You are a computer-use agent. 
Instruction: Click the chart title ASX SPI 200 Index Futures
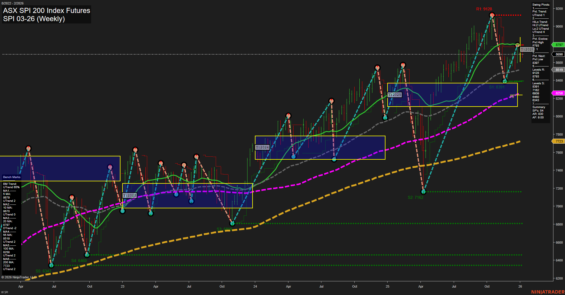pos(46,11)
